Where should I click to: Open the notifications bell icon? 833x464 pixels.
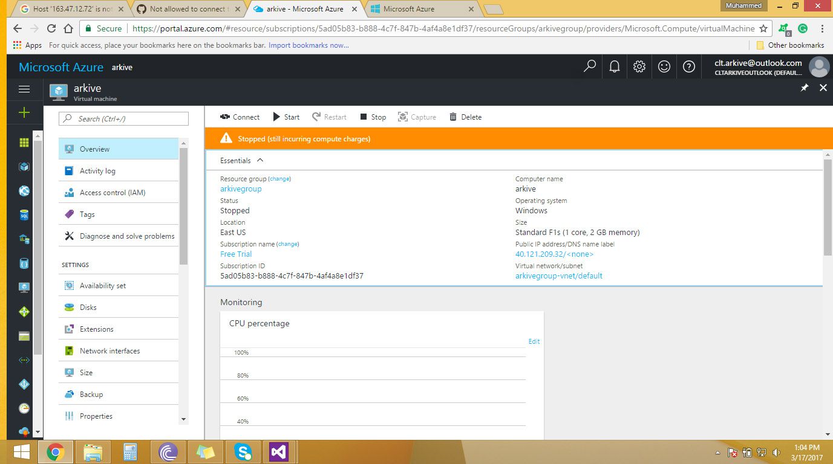pos(614,67)
